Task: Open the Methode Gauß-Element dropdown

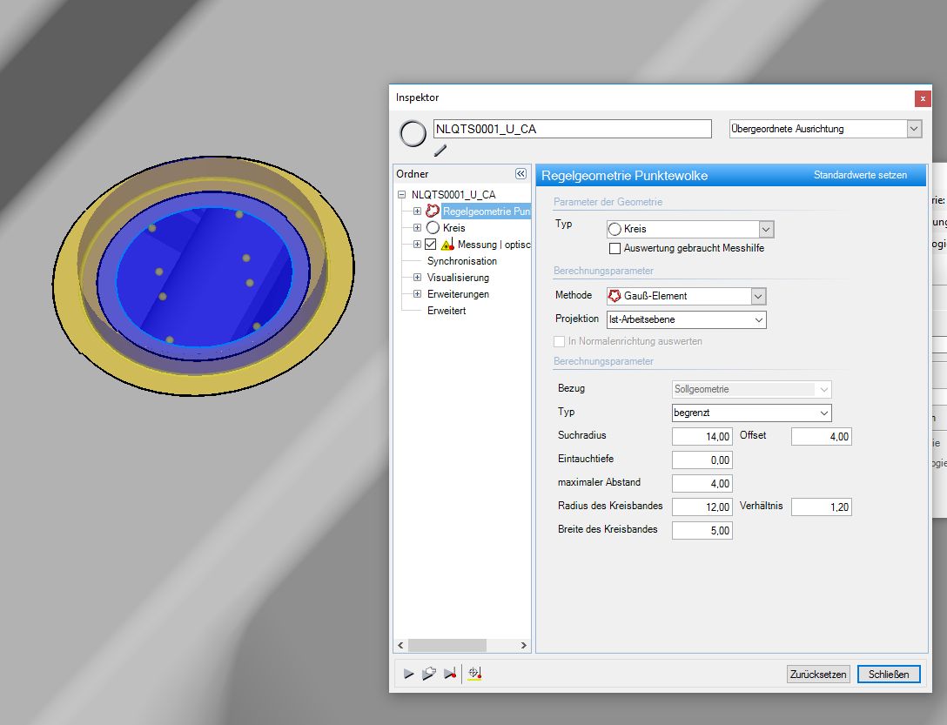Action: (759, 296)
